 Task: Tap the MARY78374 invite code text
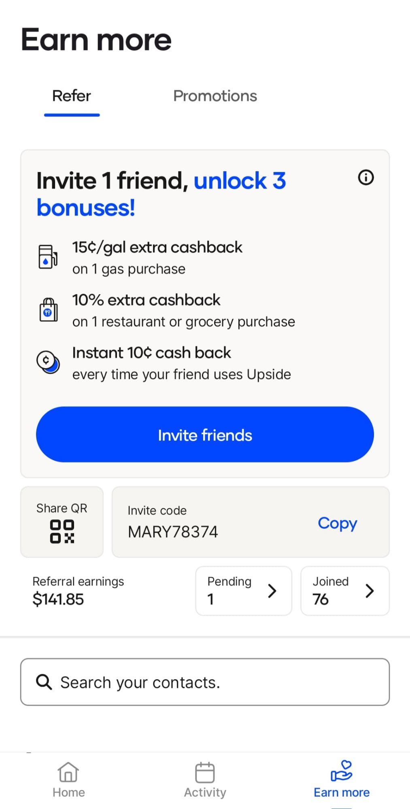(x=173, y=532)
